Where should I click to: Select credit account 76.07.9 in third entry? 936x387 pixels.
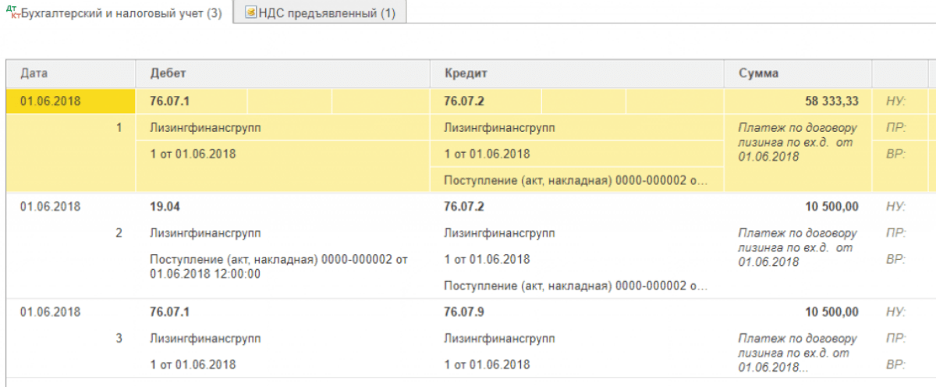pos(463,312)
